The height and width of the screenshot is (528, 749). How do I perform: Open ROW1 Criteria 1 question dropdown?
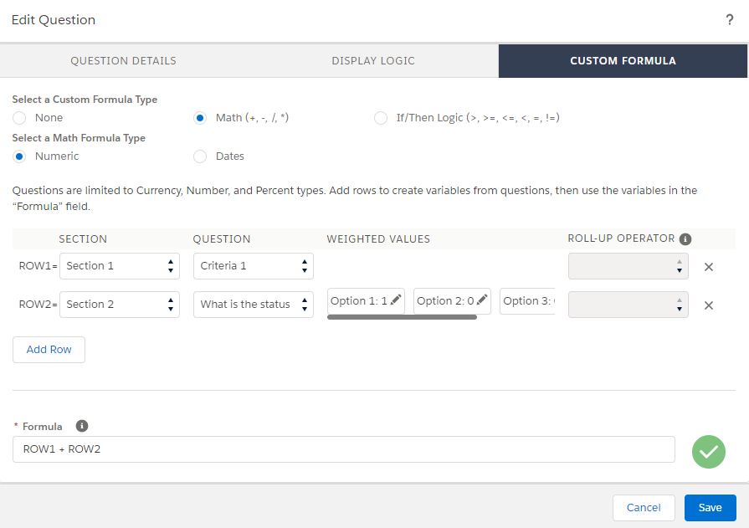[254, 266]
